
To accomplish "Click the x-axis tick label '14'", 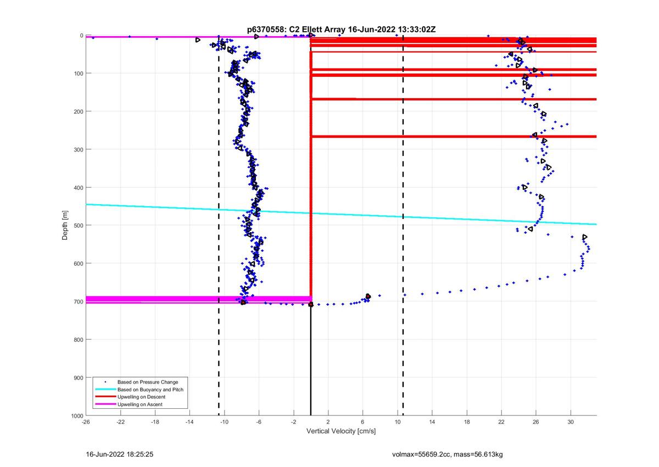I will click(x=432, y=423).
